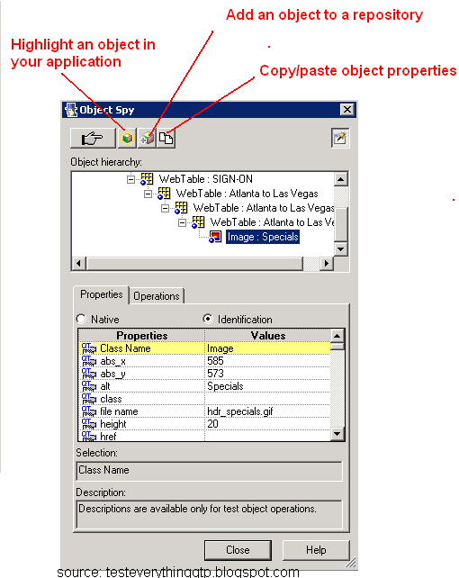Viewport: 459px width, 578px height.
Task: Click the Image value of Class Name
Action: click(x=220, y=348)
